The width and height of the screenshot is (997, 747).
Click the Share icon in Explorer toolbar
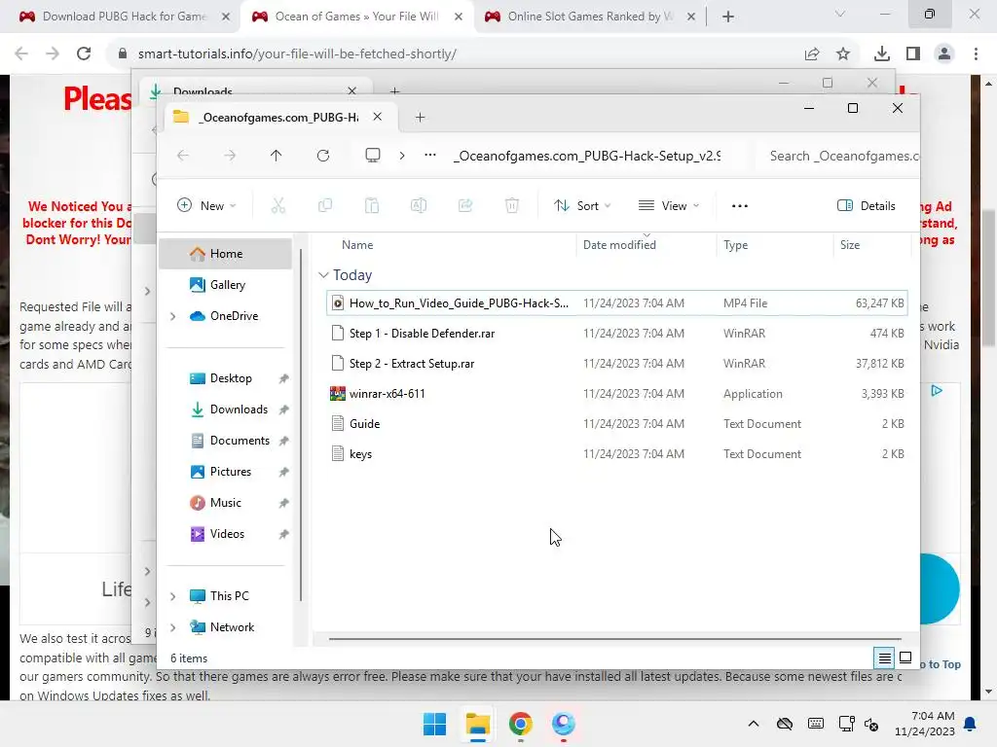pos(465,205)
